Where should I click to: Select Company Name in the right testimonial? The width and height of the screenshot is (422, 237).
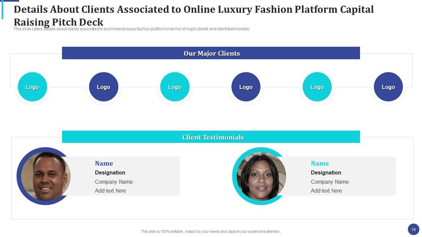[x=330, y=182]
